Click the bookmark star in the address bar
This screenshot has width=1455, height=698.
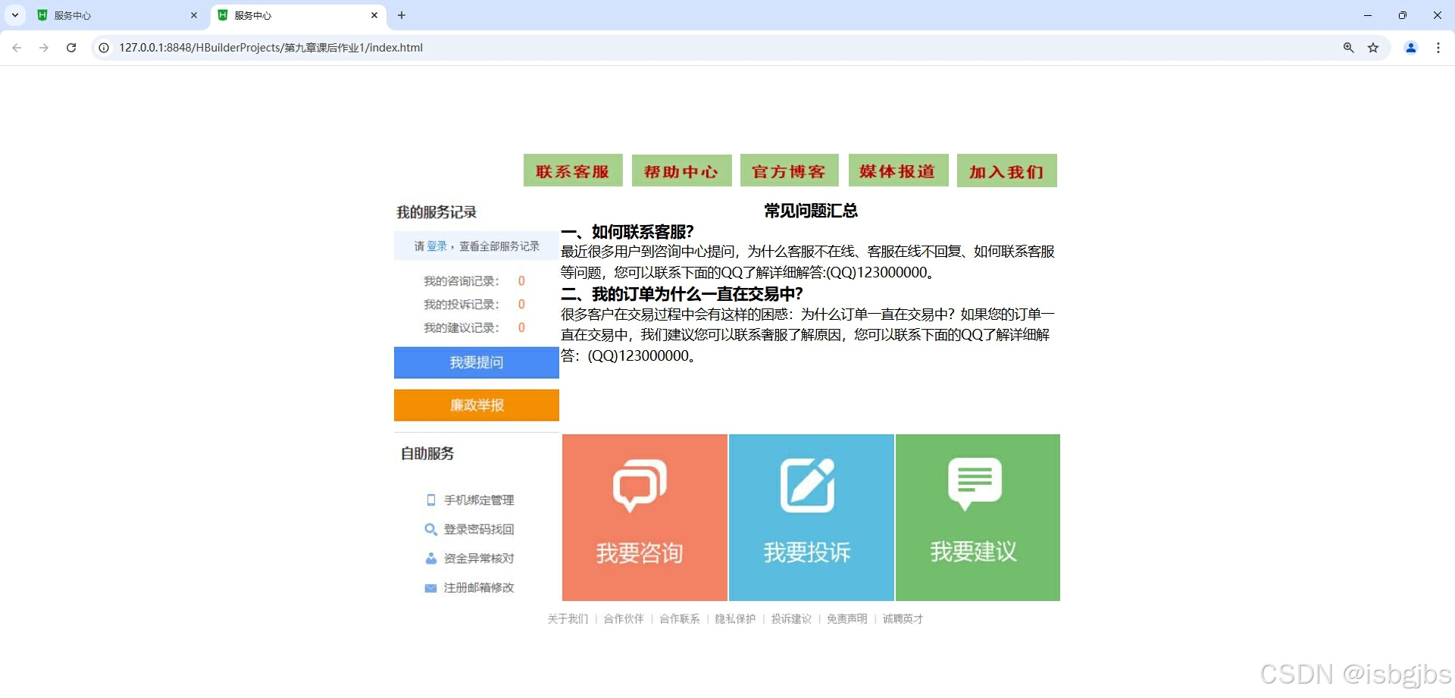click(x=1373, y=47)
